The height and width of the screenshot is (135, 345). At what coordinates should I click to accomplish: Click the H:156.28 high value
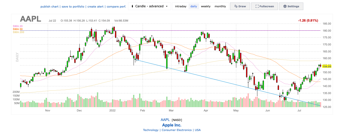click(x=79, y=20)
